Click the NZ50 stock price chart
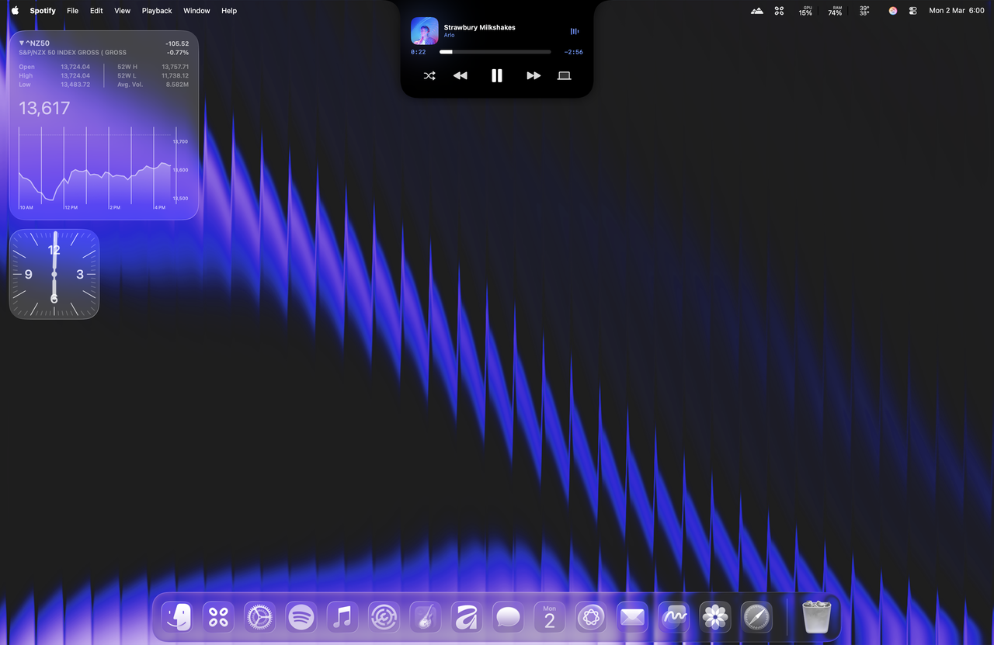 click(103, 168)
